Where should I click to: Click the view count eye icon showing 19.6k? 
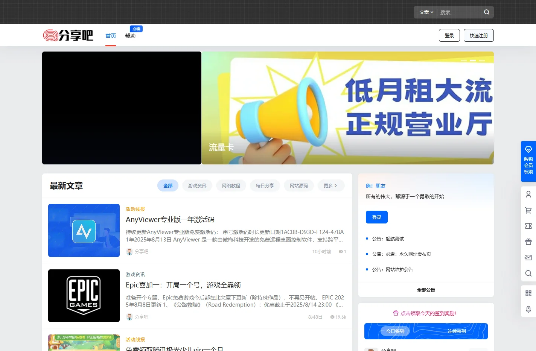coord(332,317)
